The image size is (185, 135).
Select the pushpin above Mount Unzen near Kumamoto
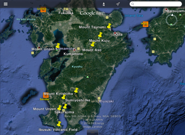(x=58, y=46)
